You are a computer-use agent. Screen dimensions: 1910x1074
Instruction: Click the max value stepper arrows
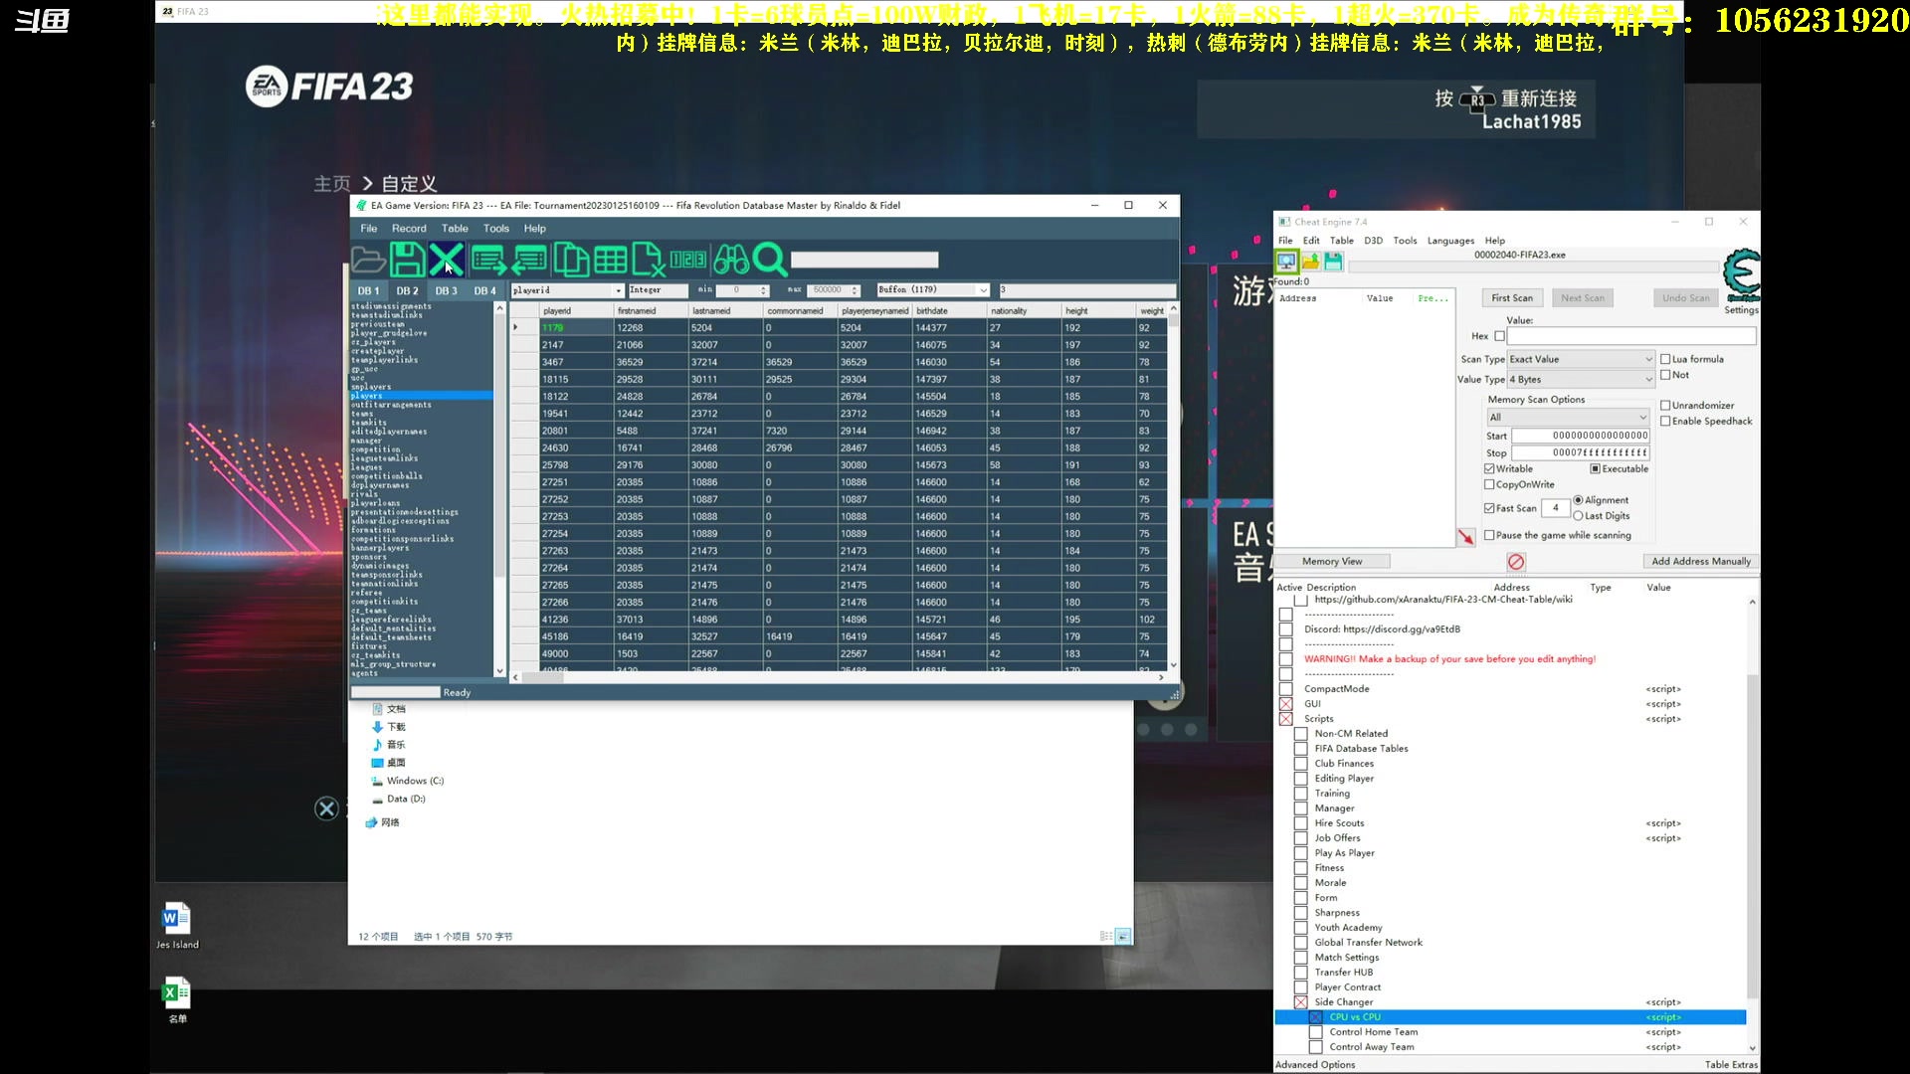[x=856, y=290]
